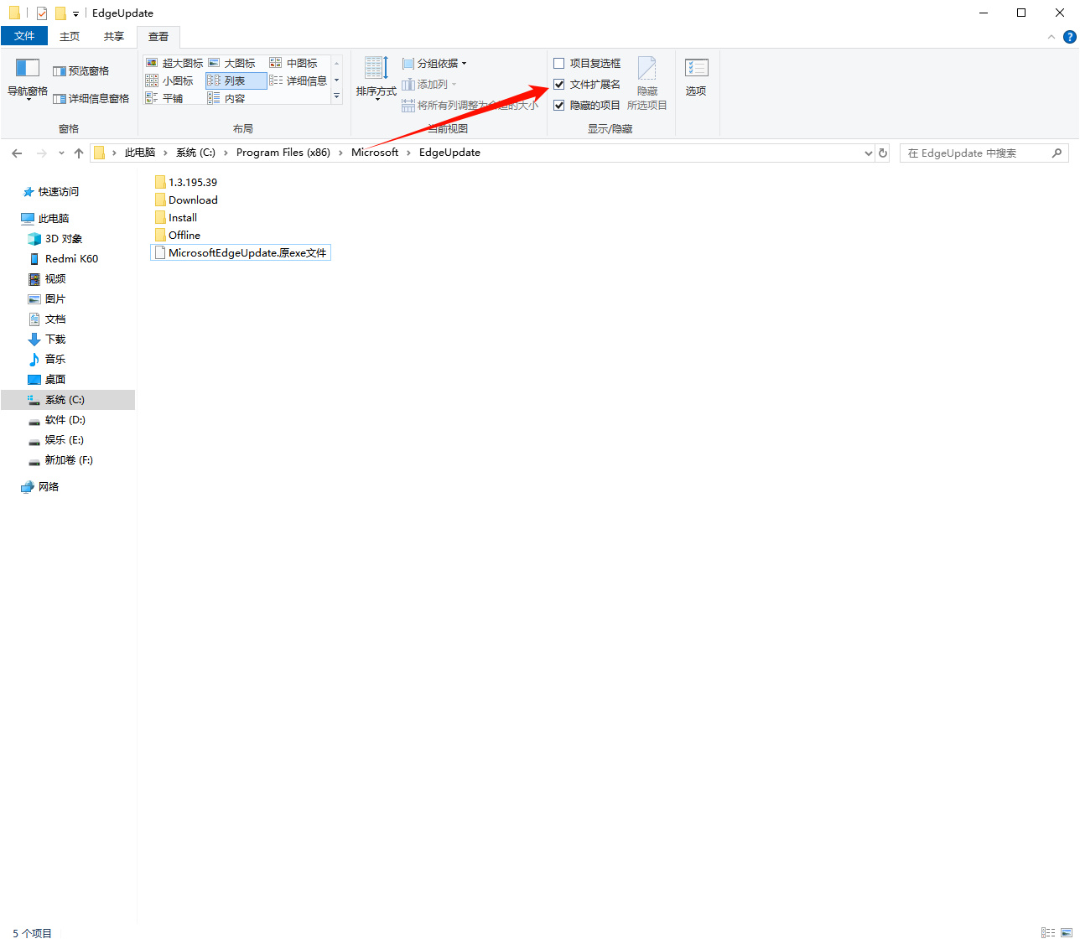Select the 1.3.195.39 folder
The width and height of the screenshot is (1080, 944).
(x=186, y=182)
